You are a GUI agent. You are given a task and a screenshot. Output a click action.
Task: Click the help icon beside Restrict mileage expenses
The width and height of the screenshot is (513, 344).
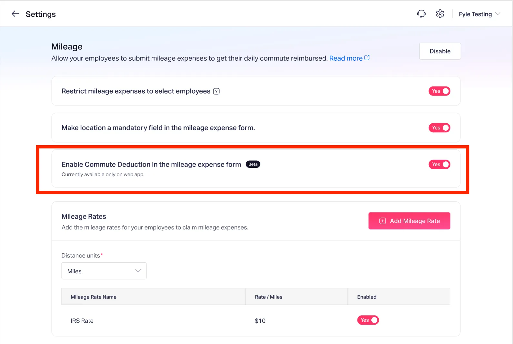tap(216, 91)
